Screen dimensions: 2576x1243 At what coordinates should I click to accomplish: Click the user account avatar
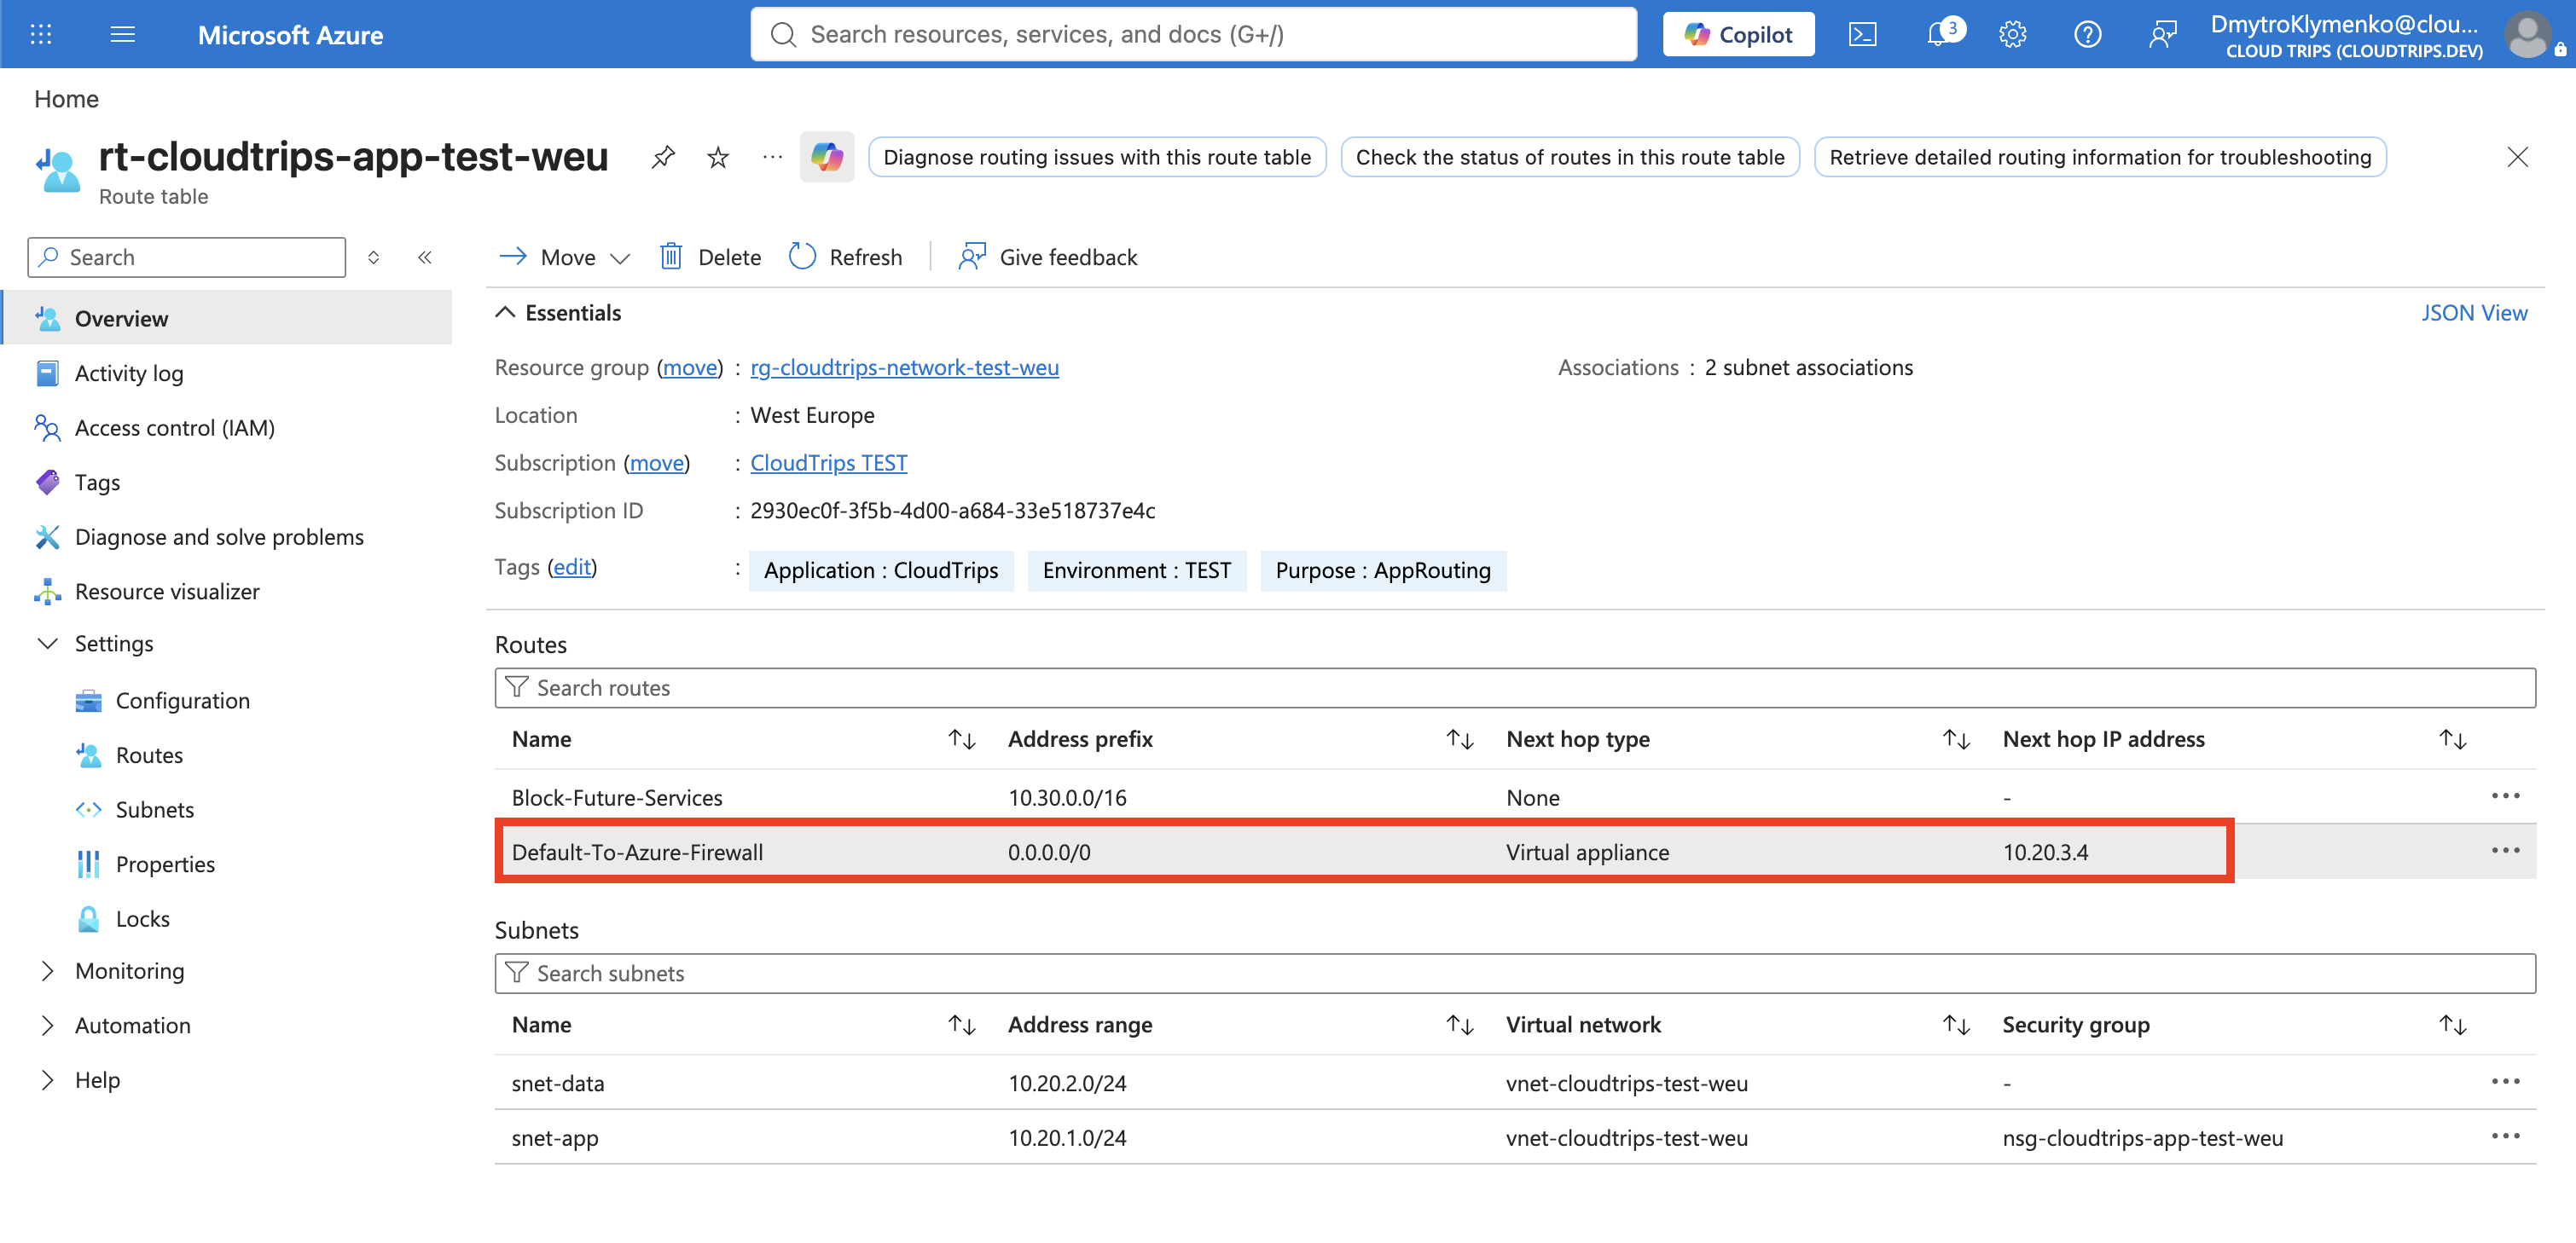pyautogui.click(x=2527, y=35)
